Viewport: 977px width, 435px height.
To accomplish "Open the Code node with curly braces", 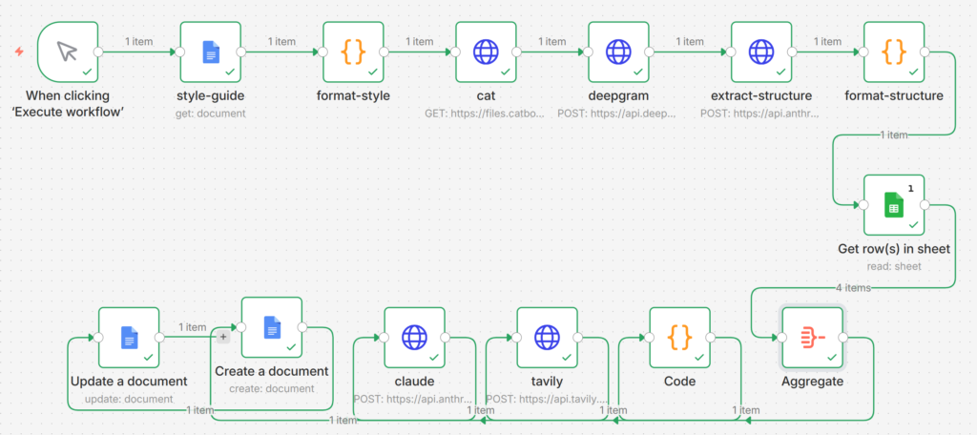I will point(679,338).
